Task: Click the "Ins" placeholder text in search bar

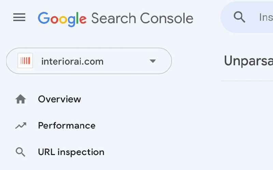Action: pyautogui.click(x=265, y=17)
